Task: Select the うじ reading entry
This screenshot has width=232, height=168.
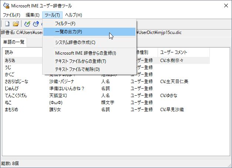Action: coord(8,68)
